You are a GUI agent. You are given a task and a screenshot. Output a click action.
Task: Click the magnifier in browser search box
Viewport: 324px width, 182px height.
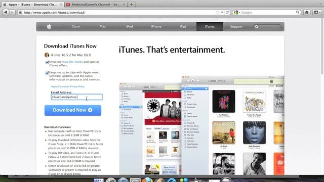pyautogui.click(x=298, y=12)
